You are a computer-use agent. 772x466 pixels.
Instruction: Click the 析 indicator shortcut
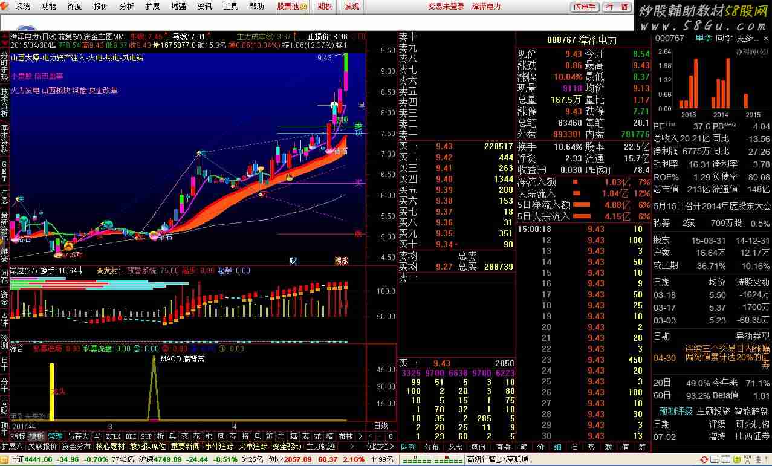[x=160, y=436]
